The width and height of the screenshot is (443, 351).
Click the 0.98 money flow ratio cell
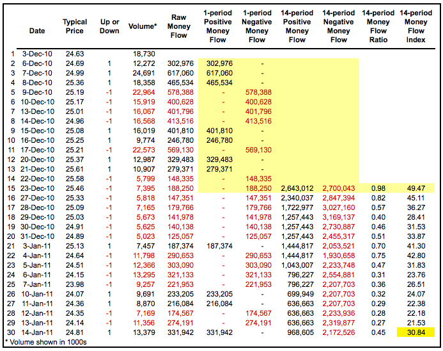(378, 188)
